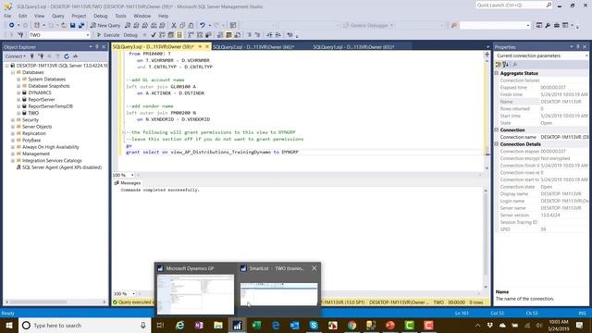Open the Query menu

[57, 16]
